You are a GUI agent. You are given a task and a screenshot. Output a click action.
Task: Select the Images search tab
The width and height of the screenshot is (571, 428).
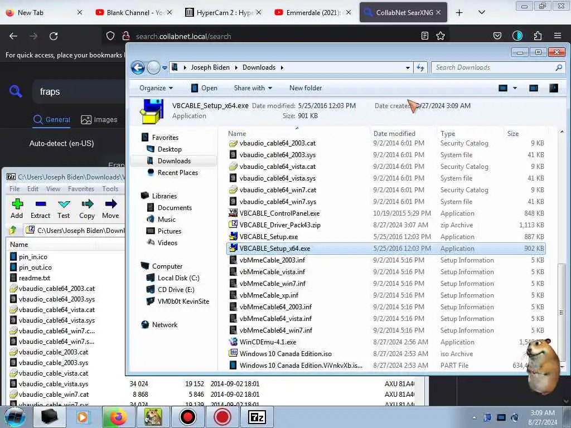99,119
